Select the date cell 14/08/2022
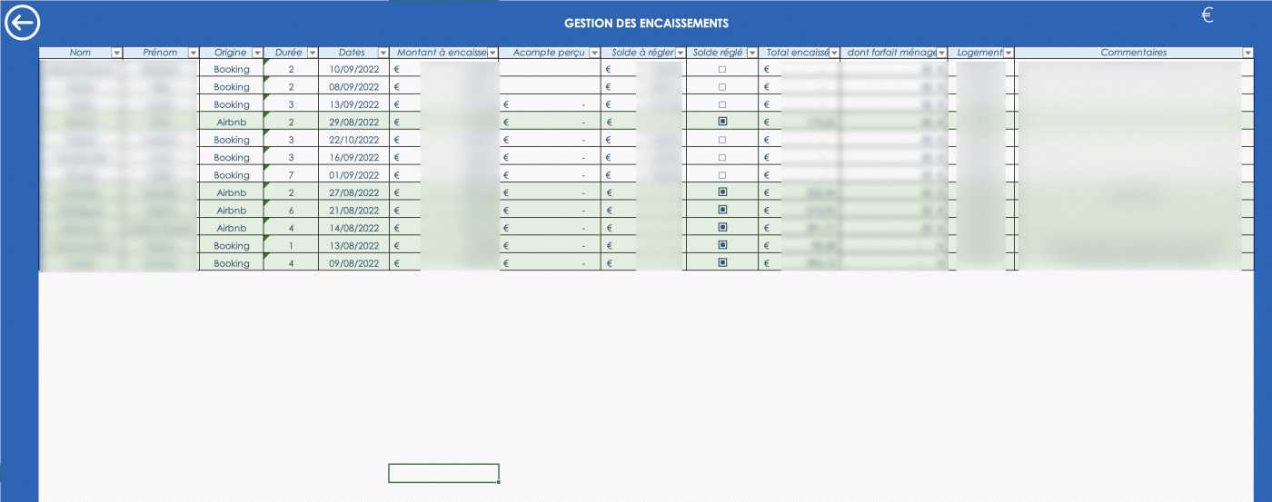This screenshot has width=1272, height=502. pos(354,228)
